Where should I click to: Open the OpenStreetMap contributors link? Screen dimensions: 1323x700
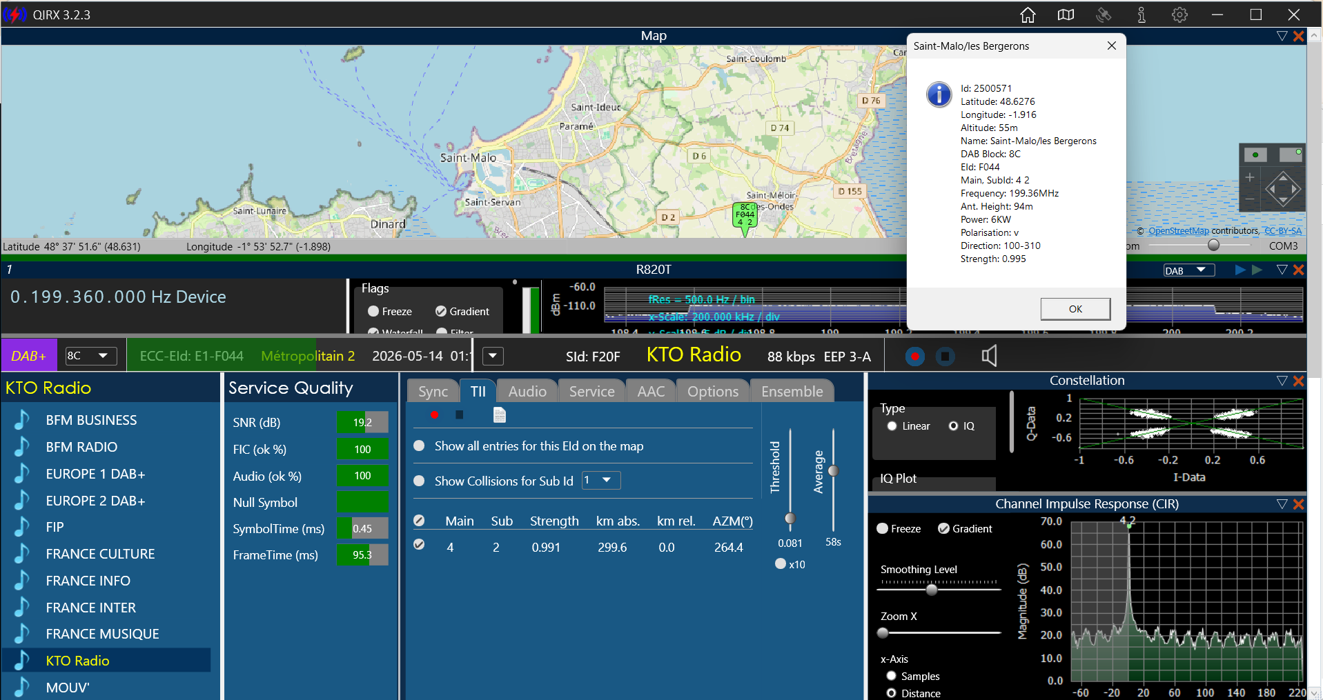point(1178,231)
